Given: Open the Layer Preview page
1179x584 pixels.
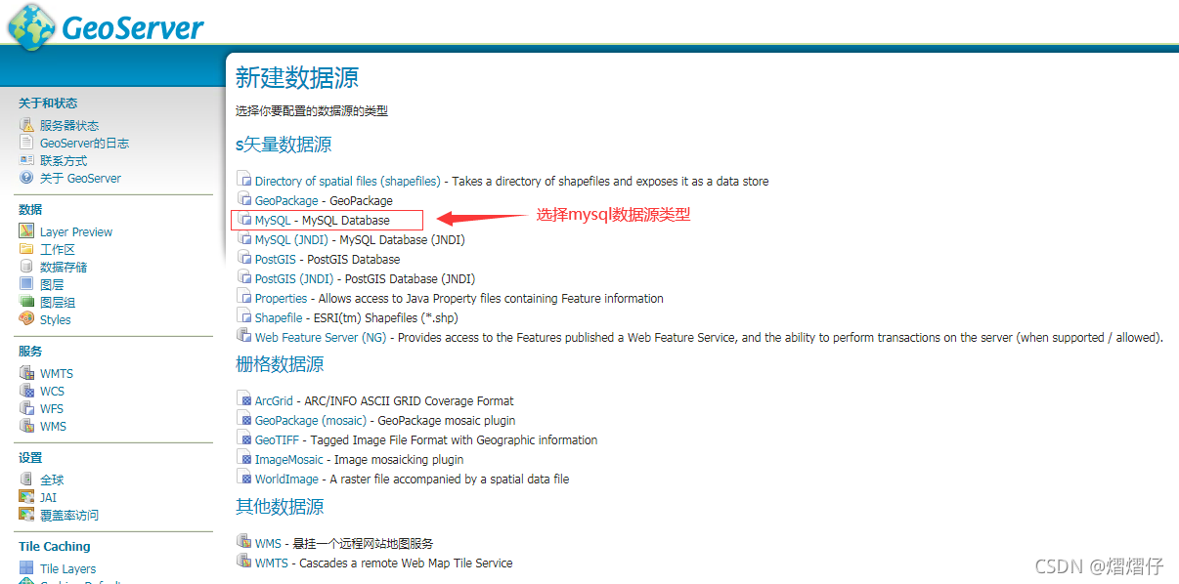Looking at the screenshot, I should [75, 230].
